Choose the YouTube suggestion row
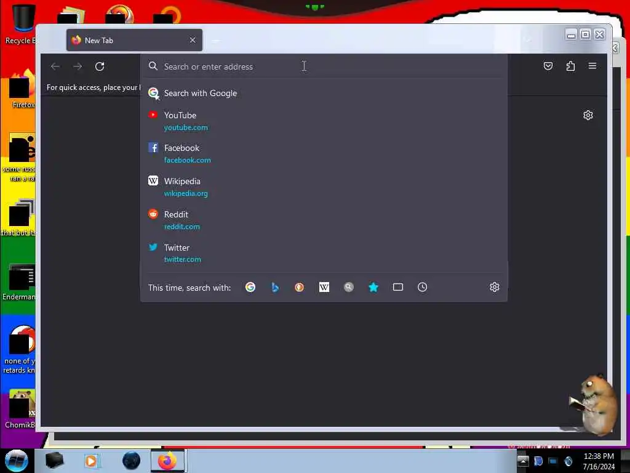Screen dimensions: 630x473 pos(324,121)
